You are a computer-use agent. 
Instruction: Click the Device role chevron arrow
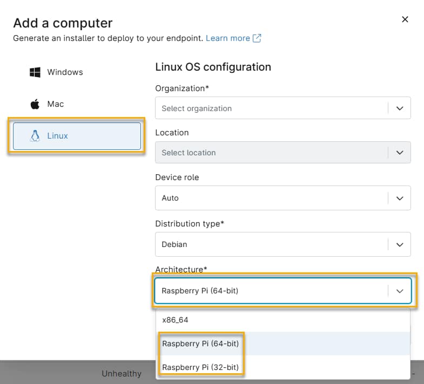[400, 198]
